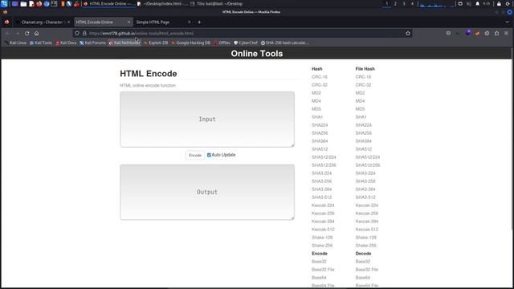Go to the Firefox home page
This screenshot has height=289, width=514.
point(36,34)
